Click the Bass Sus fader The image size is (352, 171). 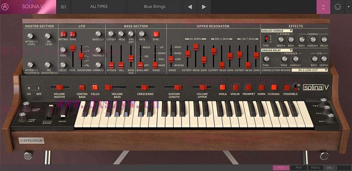[x=131, y=57]
